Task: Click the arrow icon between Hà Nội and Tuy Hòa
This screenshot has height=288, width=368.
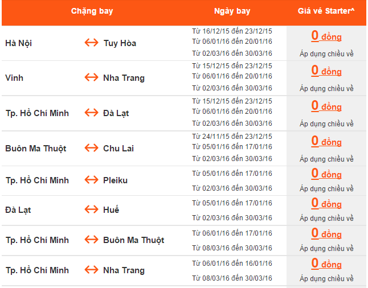Action: (x=91, y=43)
